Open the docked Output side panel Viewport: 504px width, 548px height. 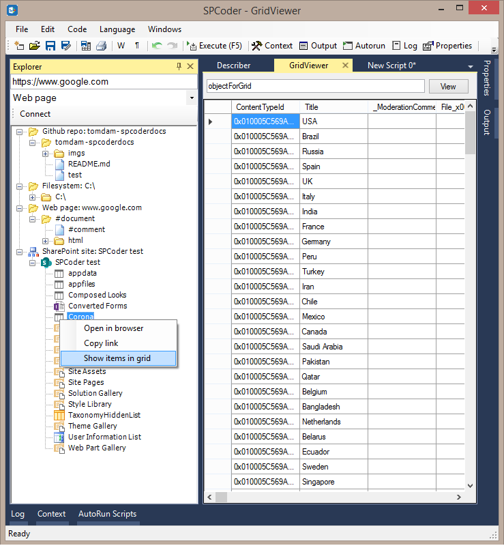(x=487, y=123)
